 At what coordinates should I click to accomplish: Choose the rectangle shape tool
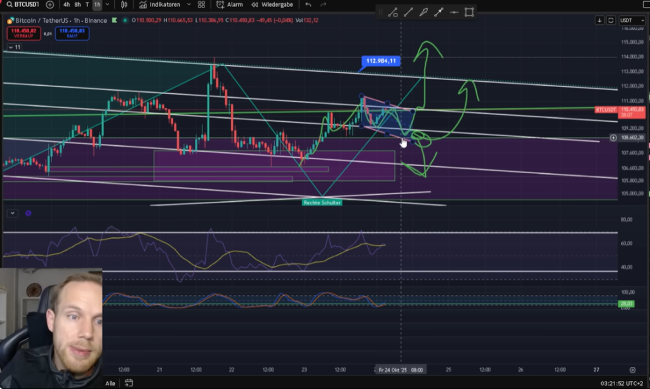tap(469, 12)
